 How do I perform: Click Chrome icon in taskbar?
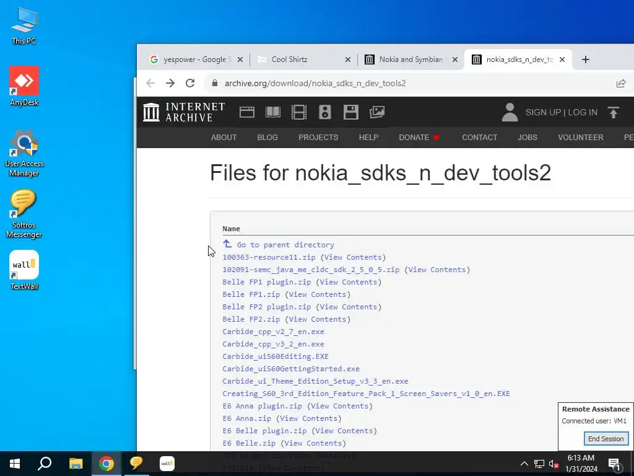pyautogui.click(x=106, y=464)
